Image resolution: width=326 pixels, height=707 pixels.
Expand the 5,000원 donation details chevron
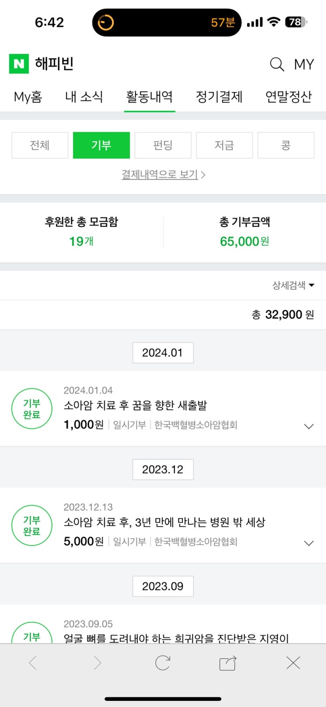pos(309,543)
